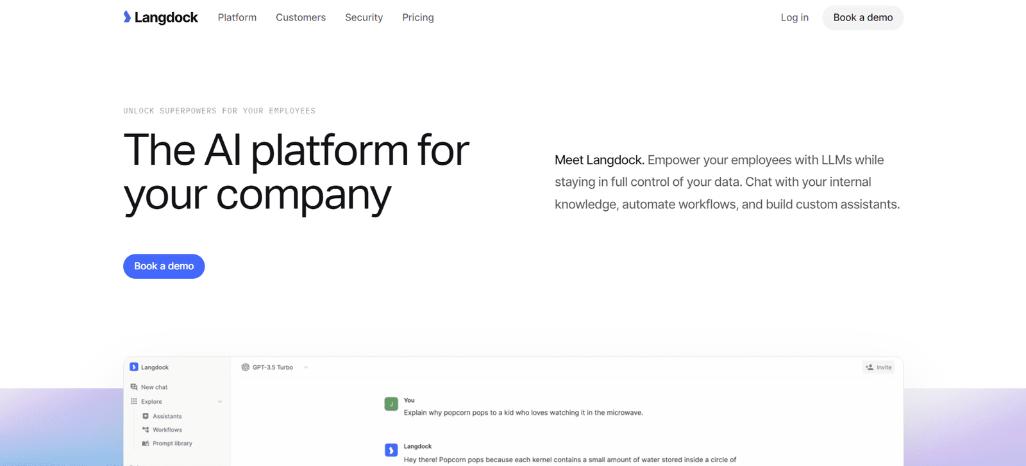Click the green user avatar "J"
Viewport: 1026px width, 466px height.
click(391, 404)
